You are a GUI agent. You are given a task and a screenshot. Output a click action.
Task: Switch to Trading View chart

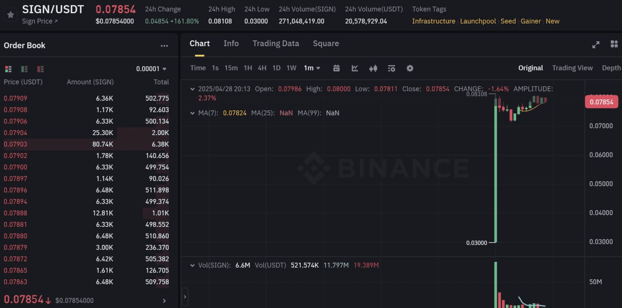tap(572, 68)
